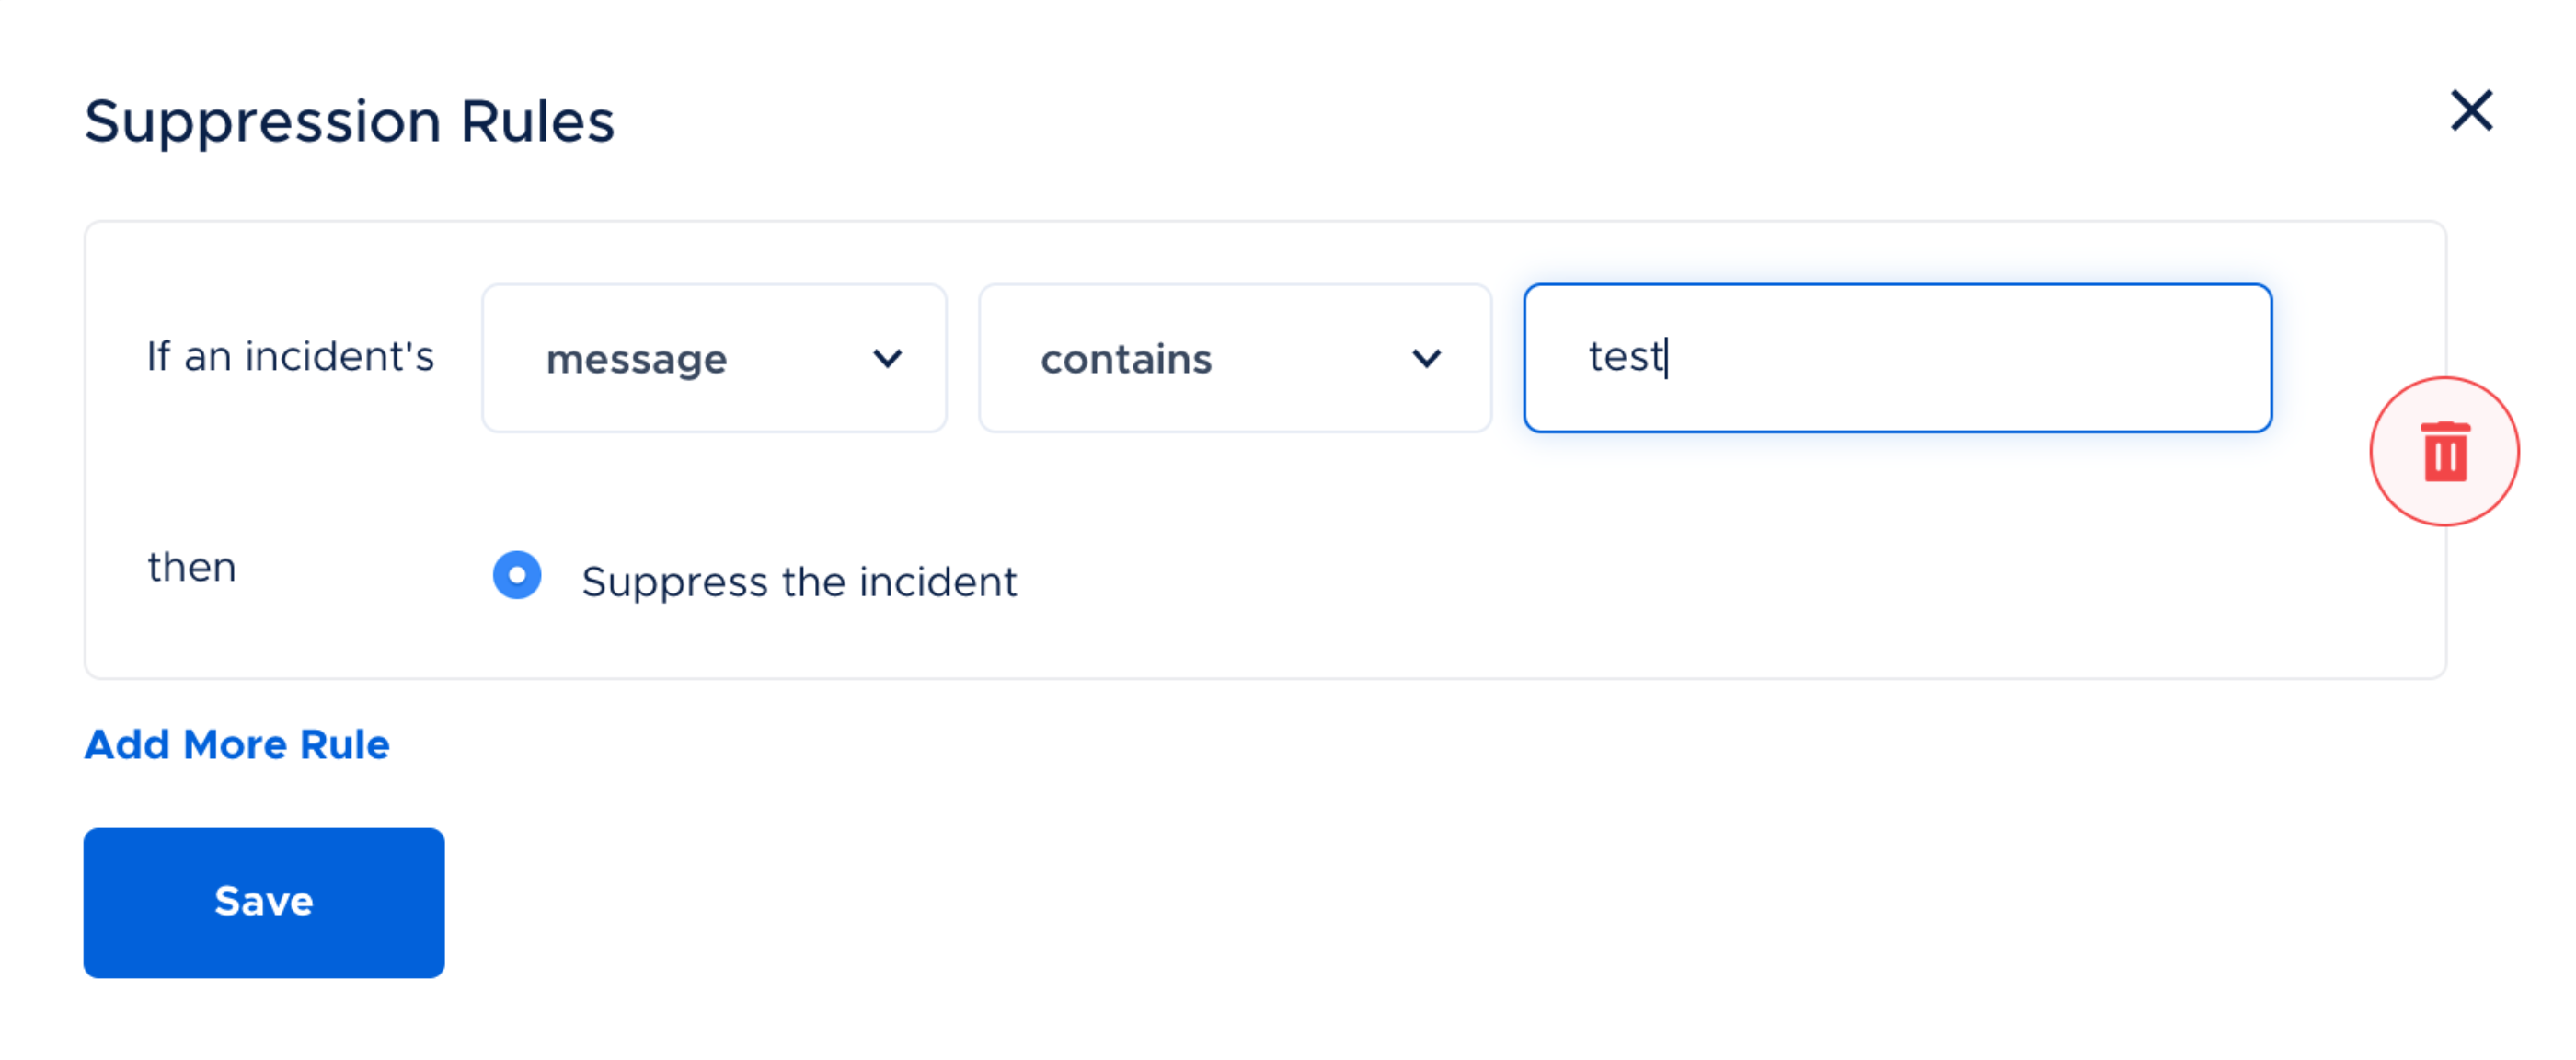Image resolution: width=2576 pixels, height=1060 pixels.
Task: Click Add More Rule link
Action: click(x=237, y=744)
